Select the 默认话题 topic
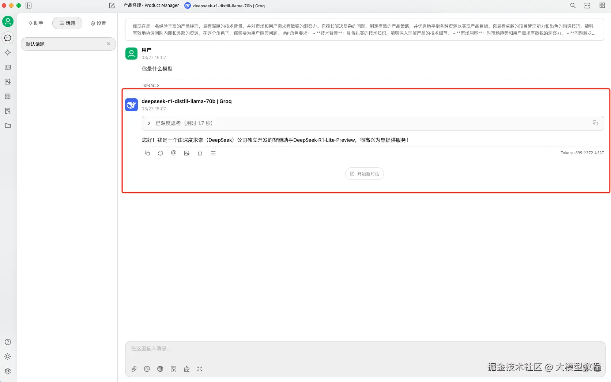Viewport: 611px width, 382px height. [68, 44]
